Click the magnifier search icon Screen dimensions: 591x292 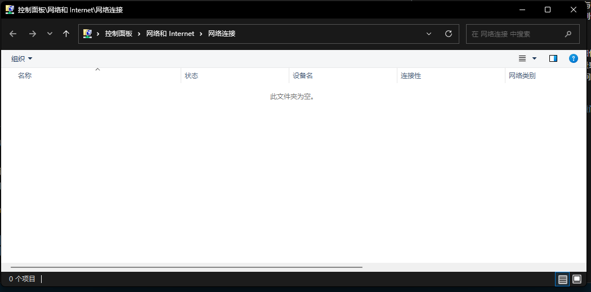[568, 34]
